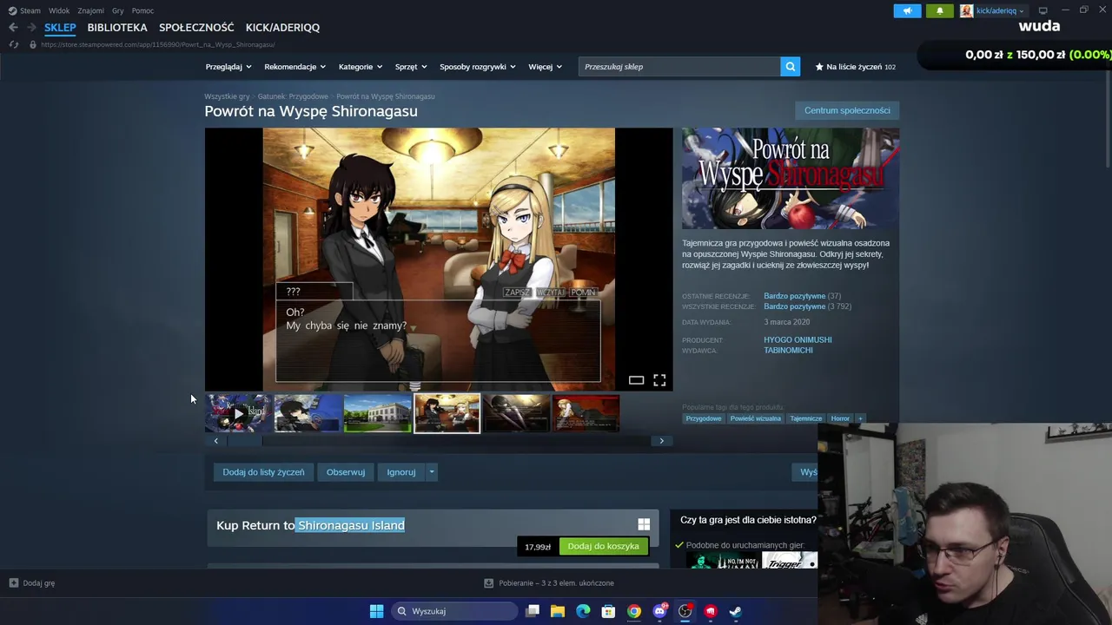
Task: Click the Wszystkie gry breadcrumb
Action: [x=227, y=96]
